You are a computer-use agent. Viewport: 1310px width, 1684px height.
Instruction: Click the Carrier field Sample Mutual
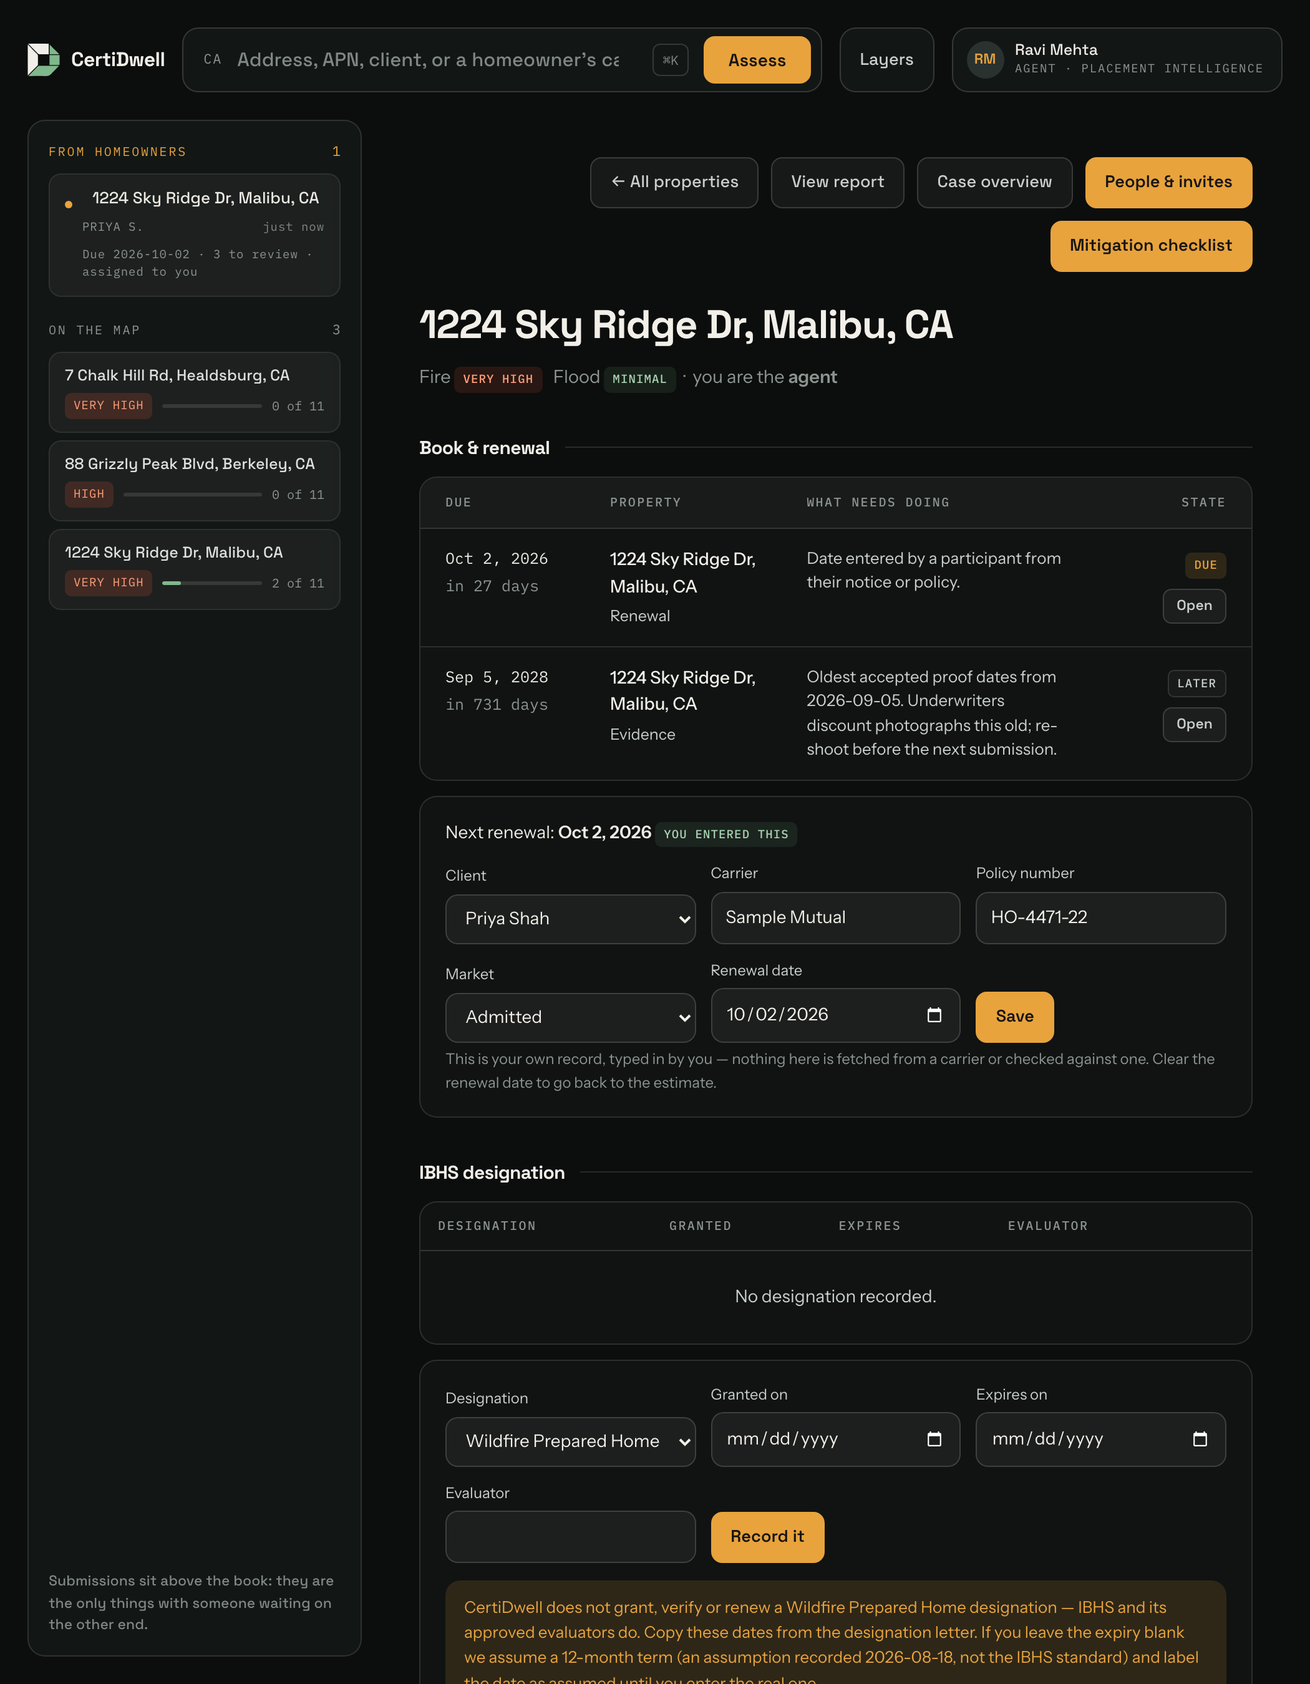coord(835,917)
